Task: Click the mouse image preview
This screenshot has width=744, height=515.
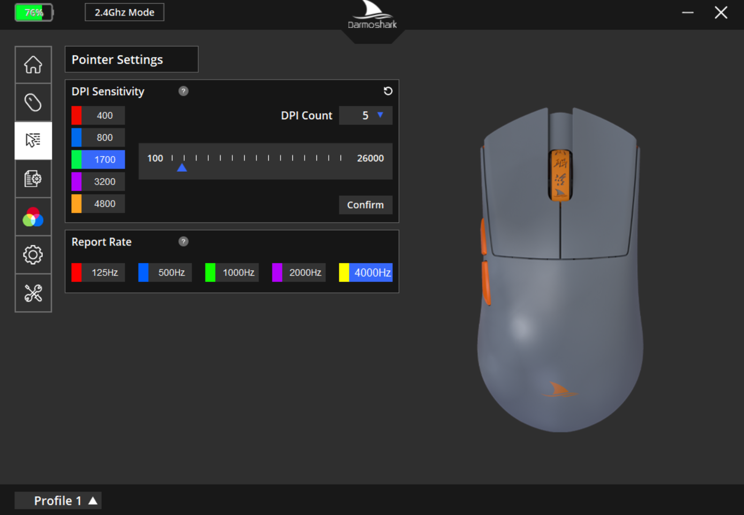Action: pyautogui.click(x=560, y=269)
